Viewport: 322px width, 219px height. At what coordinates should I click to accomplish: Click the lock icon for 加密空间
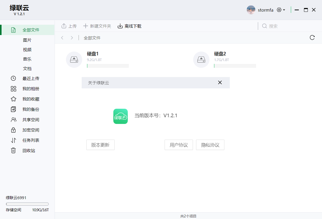[x=13, y=130]
